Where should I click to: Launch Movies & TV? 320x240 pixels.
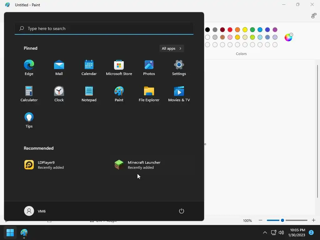pyautogui.click(x=179, y=94)
